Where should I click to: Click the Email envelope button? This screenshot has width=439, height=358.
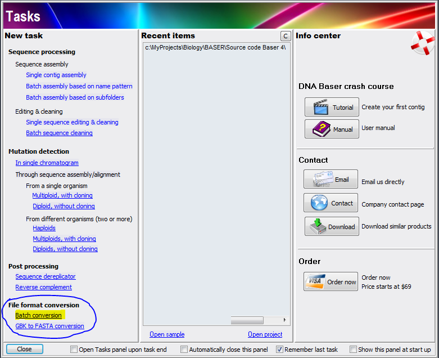(331, 179)
